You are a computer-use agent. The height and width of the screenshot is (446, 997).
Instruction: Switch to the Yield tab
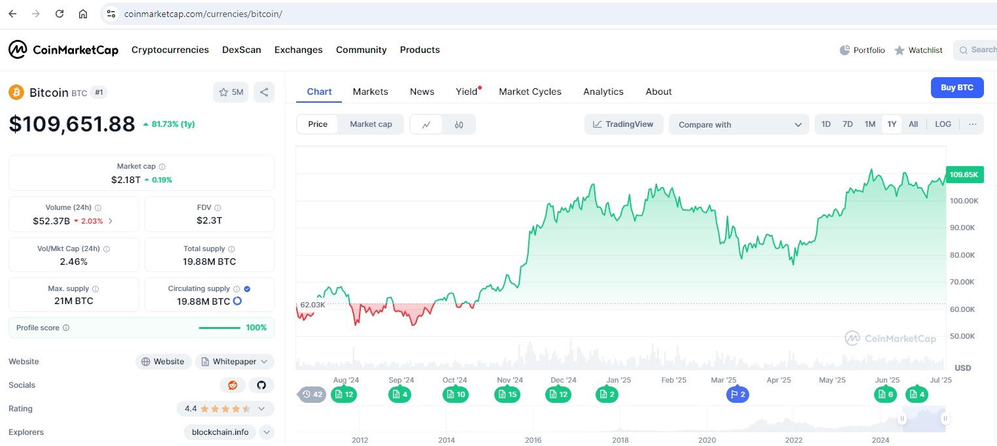click(x=467, y=92)
